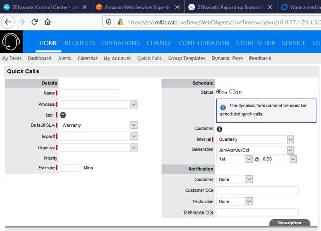Open the Urgency dropdown
The image size is (321, 231).
pos(99,147)
